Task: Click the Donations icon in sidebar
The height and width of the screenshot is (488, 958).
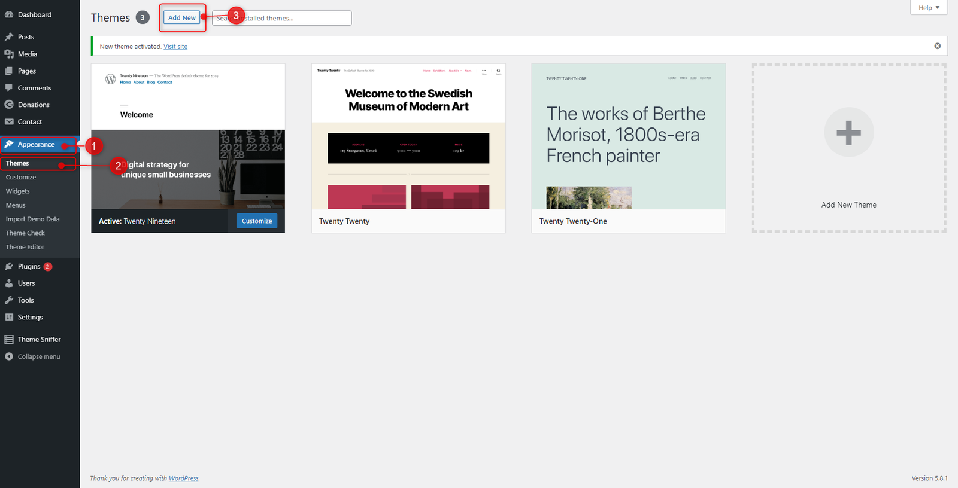Action: click(x=9, y=105)
